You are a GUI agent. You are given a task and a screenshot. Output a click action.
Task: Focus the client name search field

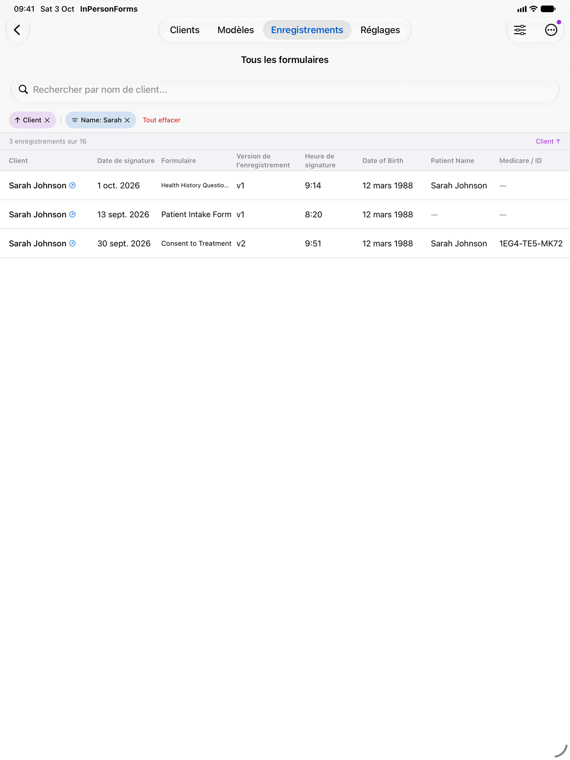(285, 89)
